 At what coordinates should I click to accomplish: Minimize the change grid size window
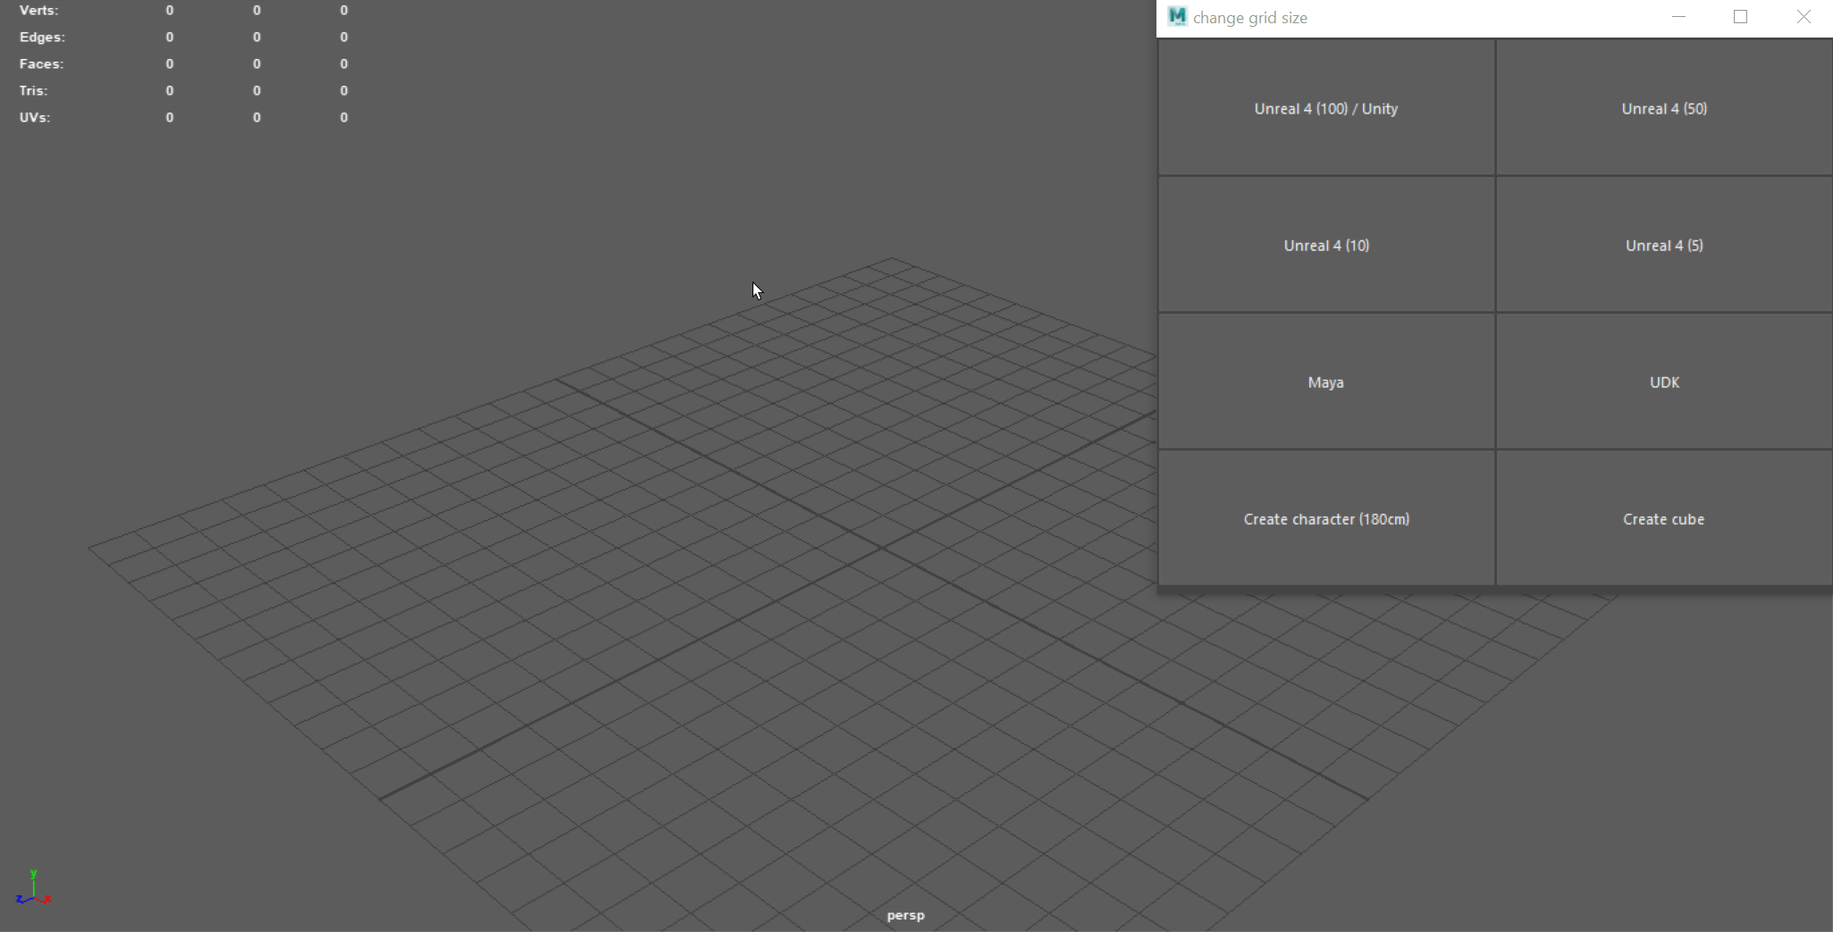tap(1678, 17)
